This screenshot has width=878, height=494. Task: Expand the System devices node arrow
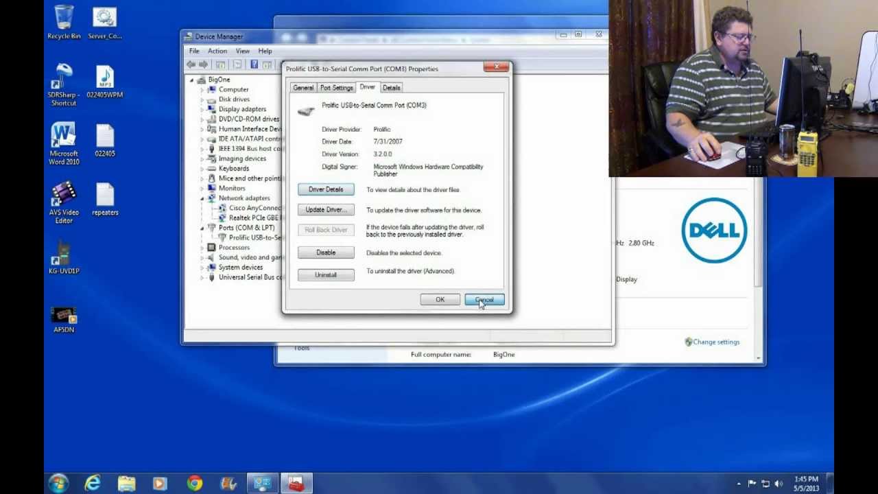[x=202, y=268]
